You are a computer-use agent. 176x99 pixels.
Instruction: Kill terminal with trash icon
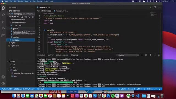click(x=150, y=55)
